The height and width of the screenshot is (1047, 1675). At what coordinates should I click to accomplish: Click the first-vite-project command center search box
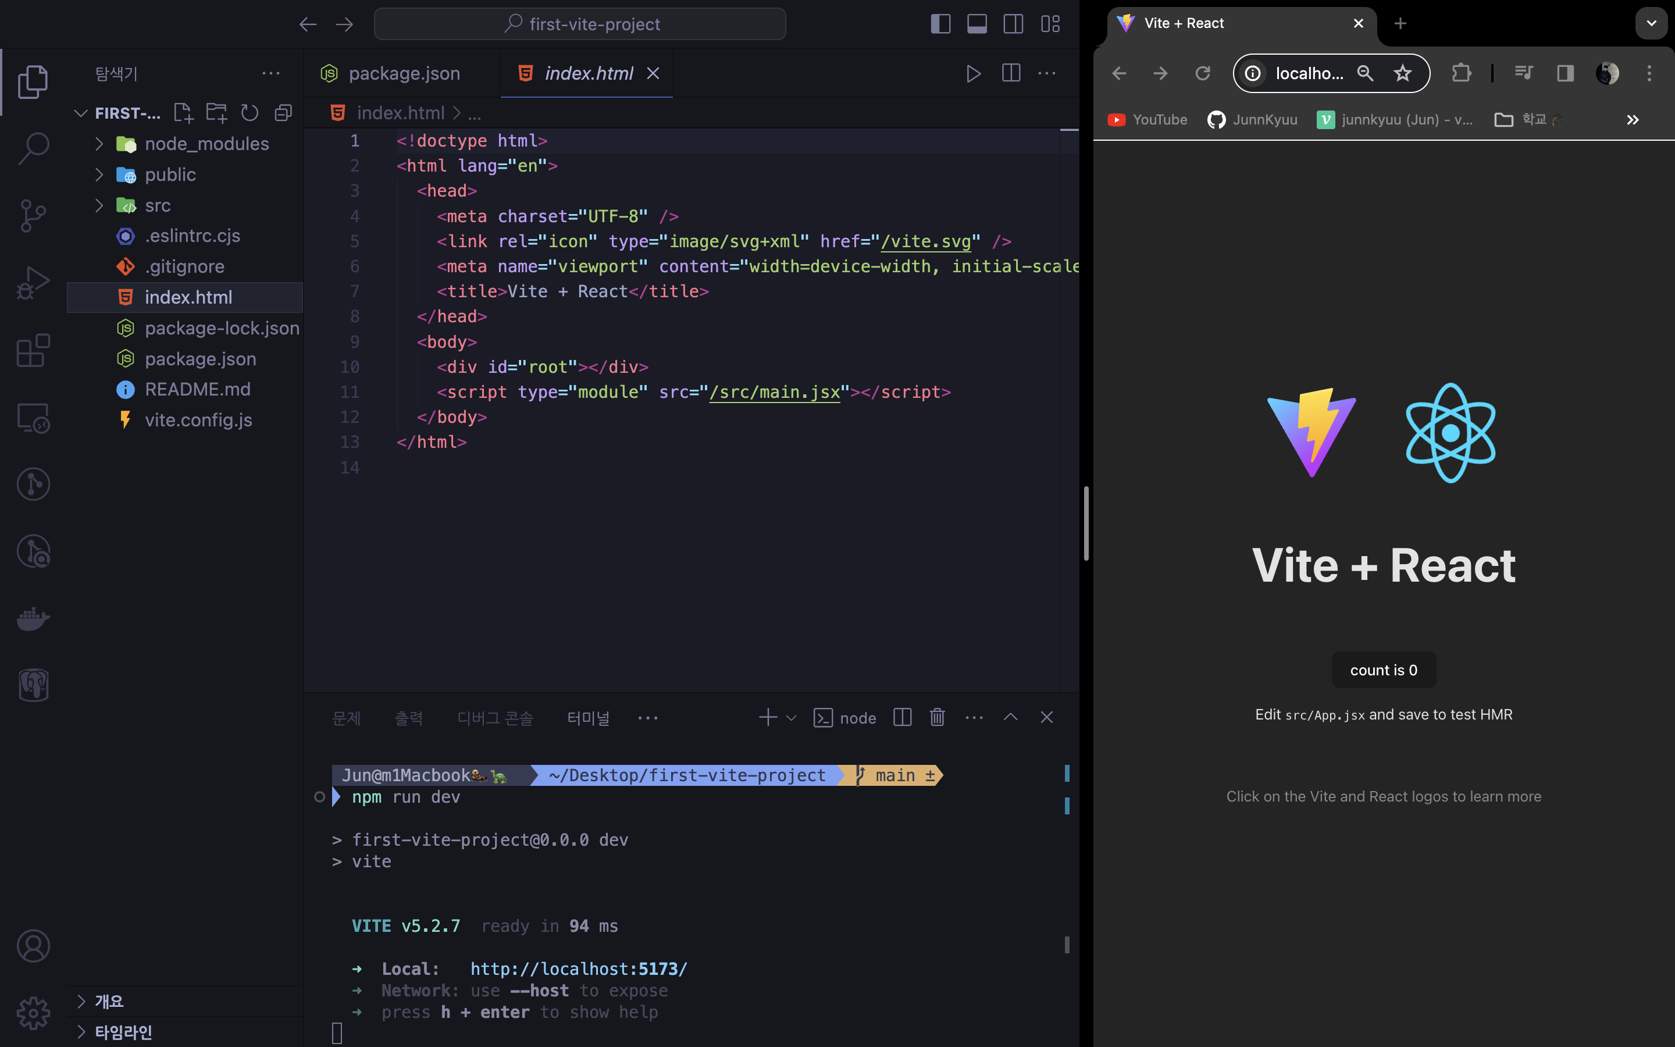tap(580, 24)
